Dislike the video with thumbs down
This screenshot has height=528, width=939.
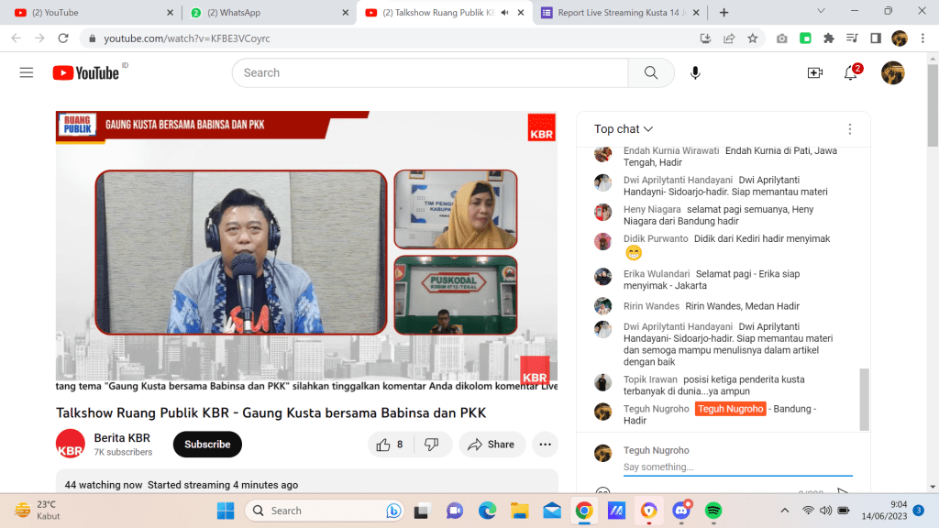coord(431,445)
